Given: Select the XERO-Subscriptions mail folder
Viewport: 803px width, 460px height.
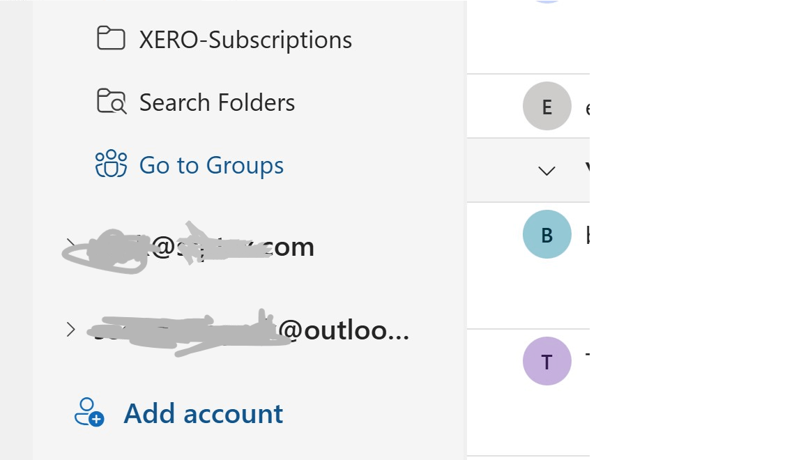Looking at the screenshot, I should (245, 39).
